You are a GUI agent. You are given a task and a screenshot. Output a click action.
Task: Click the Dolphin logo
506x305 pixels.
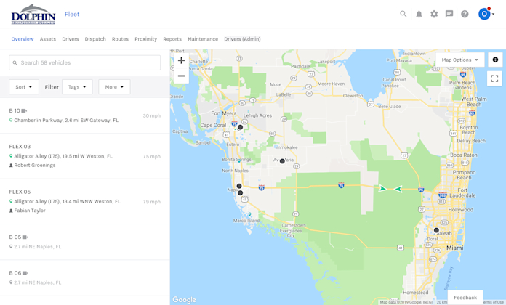[33, 15]
